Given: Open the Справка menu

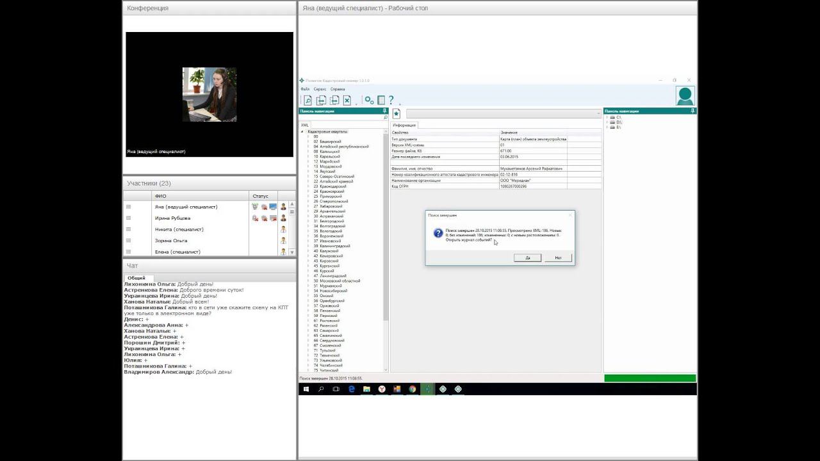Looking at the screenshot, I should pyautogui.click(x=338, y=89).
